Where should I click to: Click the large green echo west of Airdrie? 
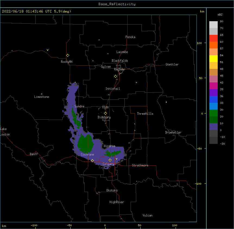(85, 144)
